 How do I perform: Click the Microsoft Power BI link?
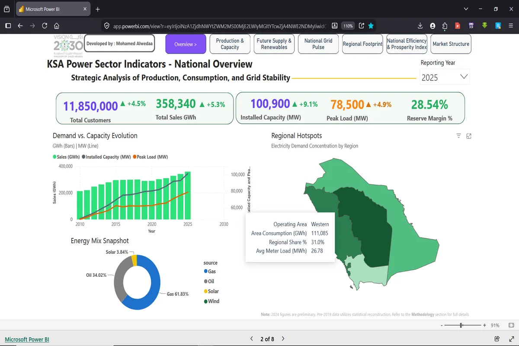click(x=27, y=340)
